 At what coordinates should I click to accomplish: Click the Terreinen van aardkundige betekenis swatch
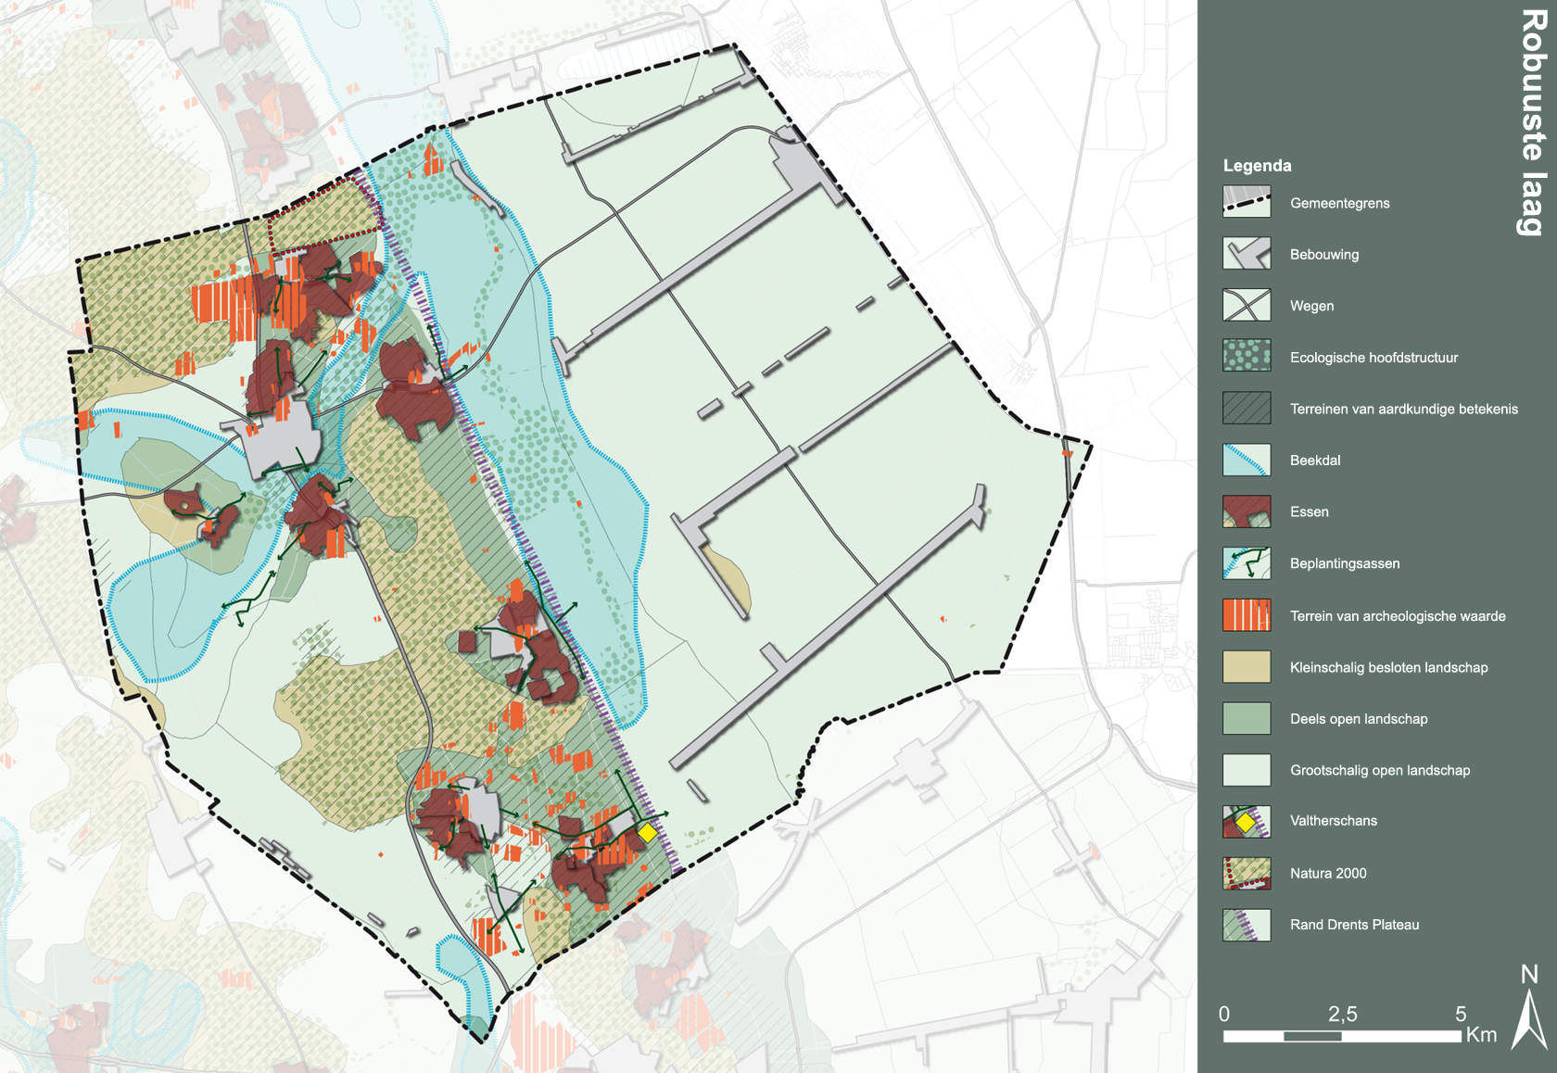click(1246, 408)
